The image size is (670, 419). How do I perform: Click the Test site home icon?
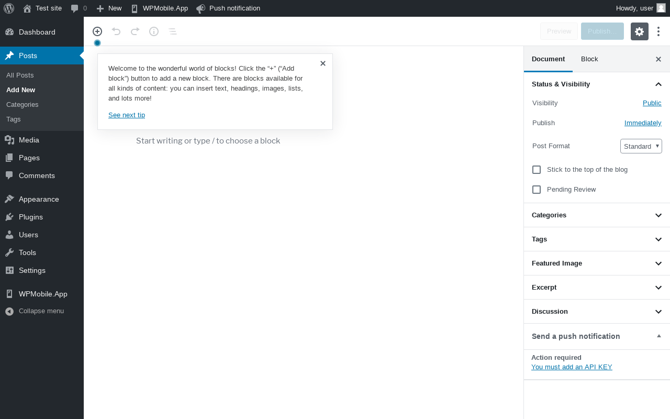pyautogui.click(x=27, y=8)
